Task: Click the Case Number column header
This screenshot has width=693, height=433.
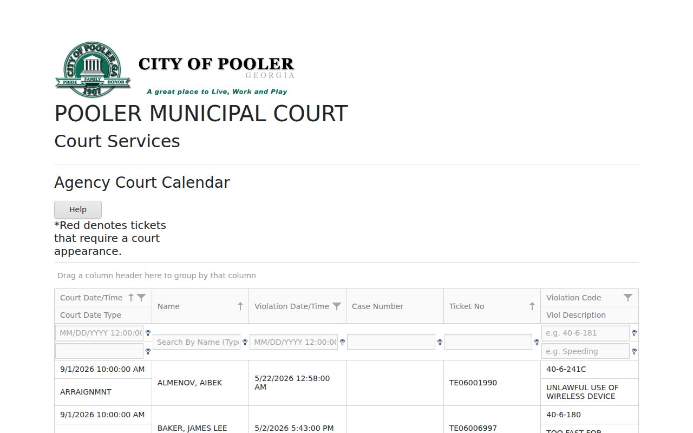Action: click(x=395, y=306)
